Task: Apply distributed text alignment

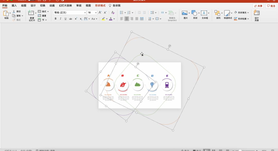Action: pyautogui.click(x=142, y=18)
